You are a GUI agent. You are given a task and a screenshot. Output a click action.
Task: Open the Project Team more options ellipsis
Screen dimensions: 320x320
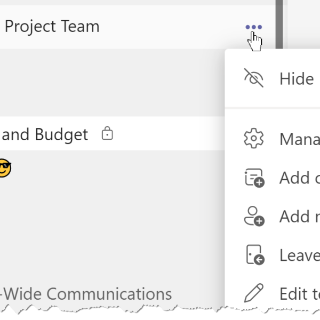253,27
